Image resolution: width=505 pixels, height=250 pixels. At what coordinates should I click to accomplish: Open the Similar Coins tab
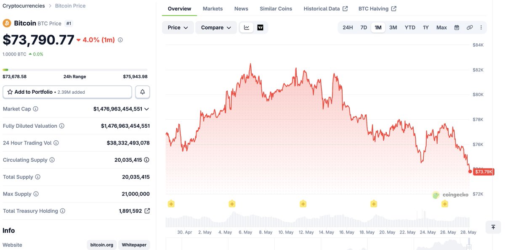[x=276, y=8]
